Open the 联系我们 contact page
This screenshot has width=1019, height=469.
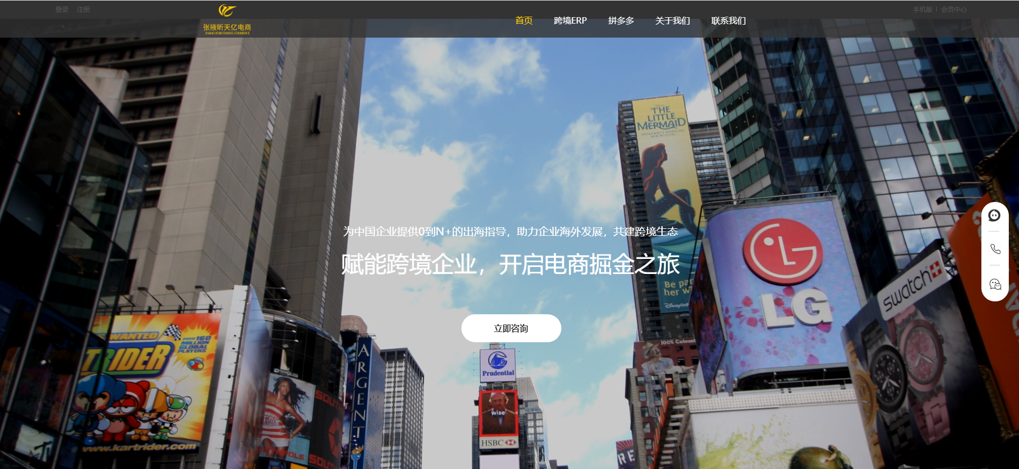(x=728, y=20)
